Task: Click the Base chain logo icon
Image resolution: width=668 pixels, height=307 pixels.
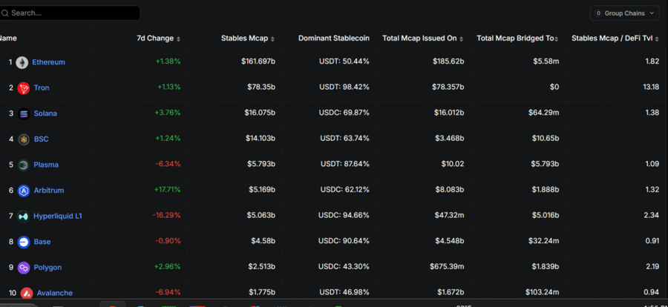Action: (24, 242)
